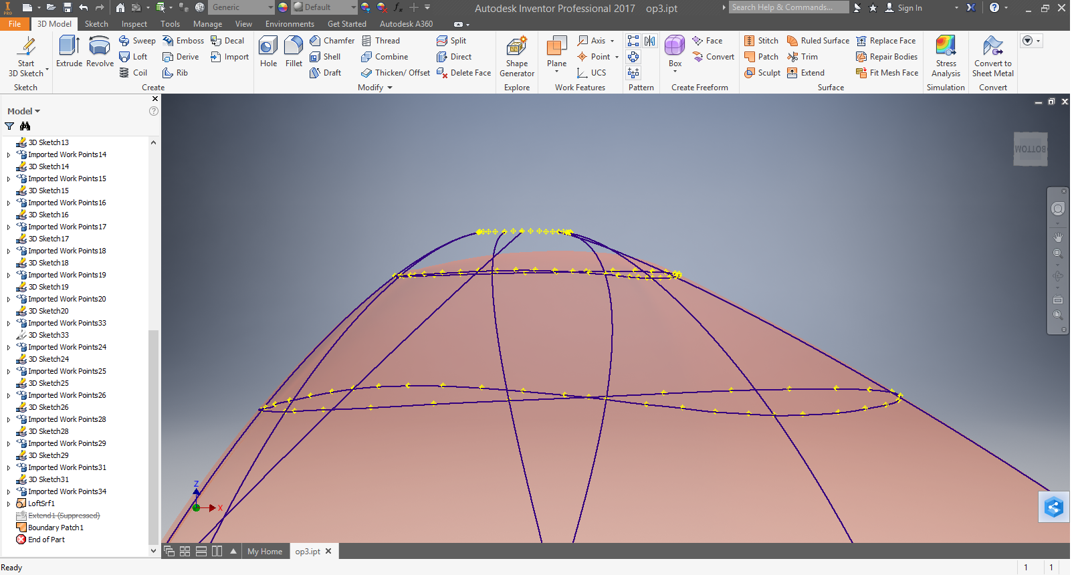Click the Stitch surface tool
The image size is (1074, 575).
(761, 41)
